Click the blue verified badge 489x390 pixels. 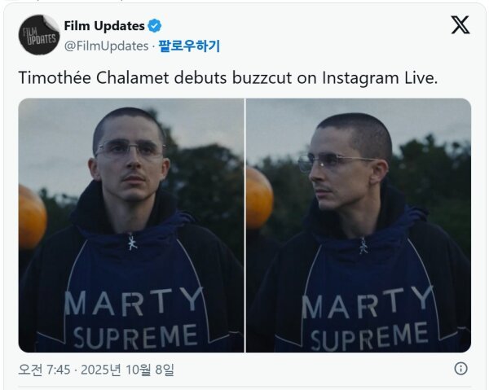coord(154,25)
